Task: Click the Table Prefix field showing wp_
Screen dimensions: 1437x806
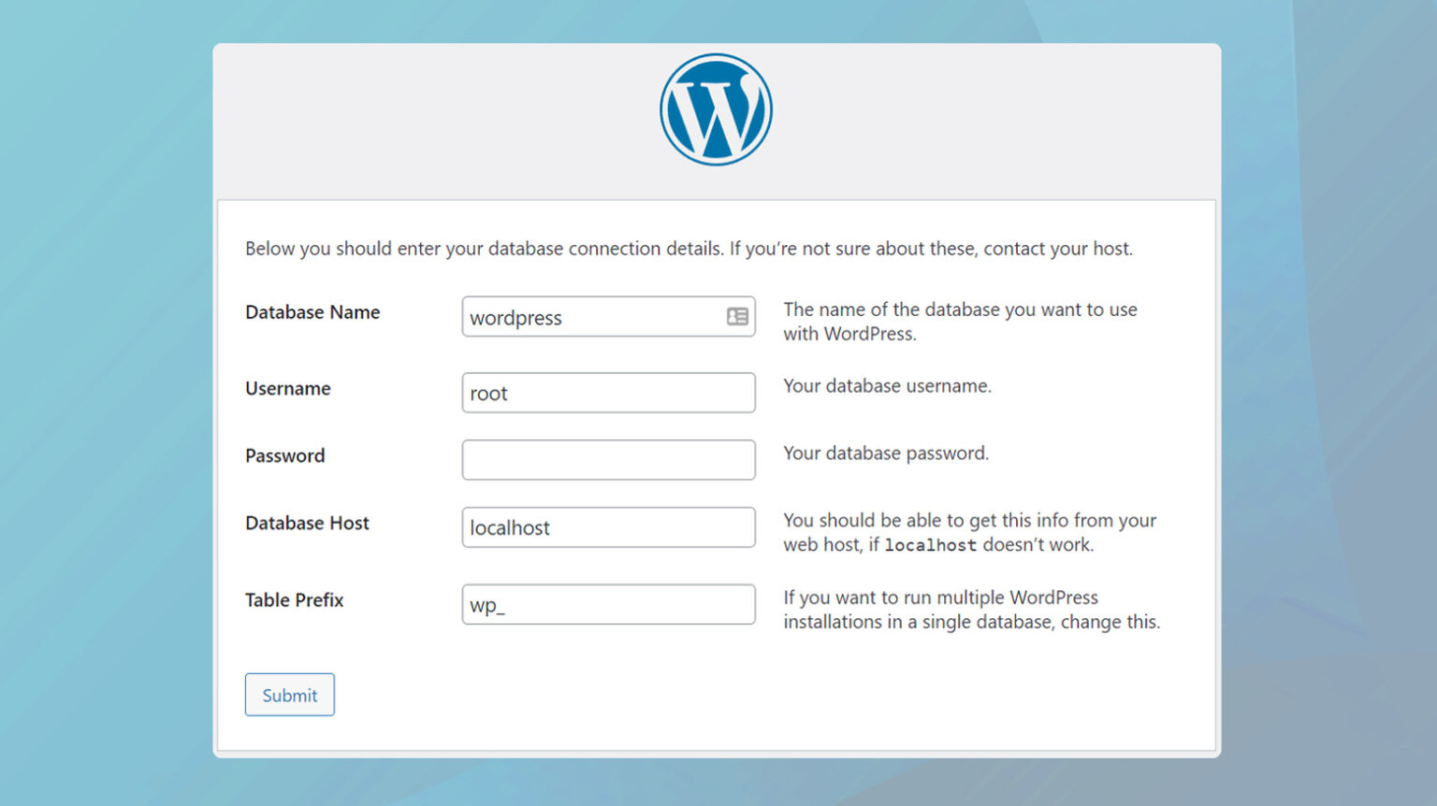Action: point(608,604)
